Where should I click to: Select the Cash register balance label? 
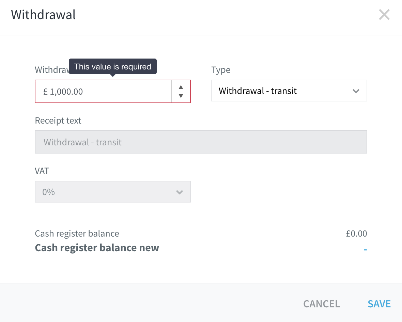click(77, 234)
